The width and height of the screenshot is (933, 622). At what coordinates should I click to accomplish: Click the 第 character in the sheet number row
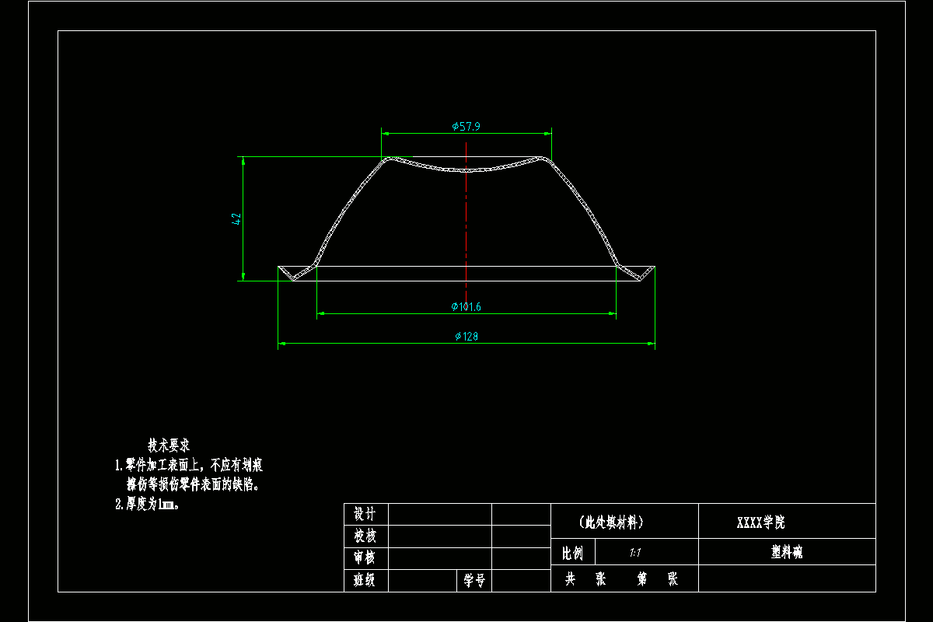click(643, 579)
